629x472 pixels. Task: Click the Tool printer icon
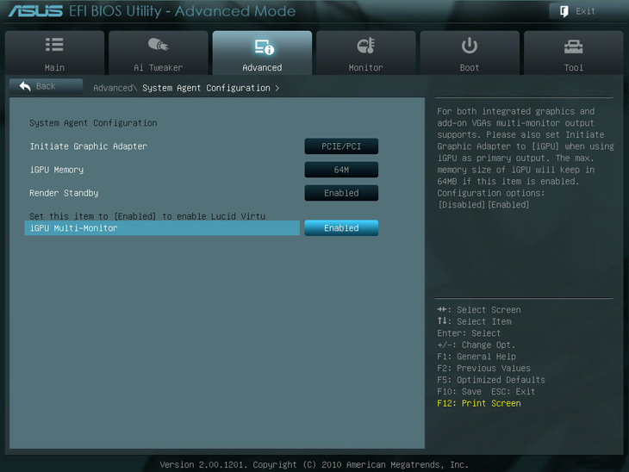573,46
